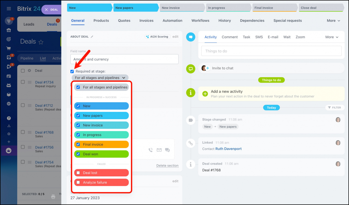Open Deal #1754 link in list
Viewport: 349px width, 205px height.
[44, 162]
